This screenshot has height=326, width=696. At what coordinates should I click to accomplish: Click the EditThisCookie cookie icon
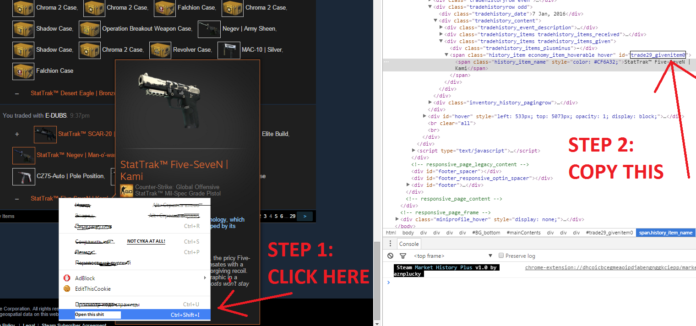pyautogui.click(x=67, y=289)
